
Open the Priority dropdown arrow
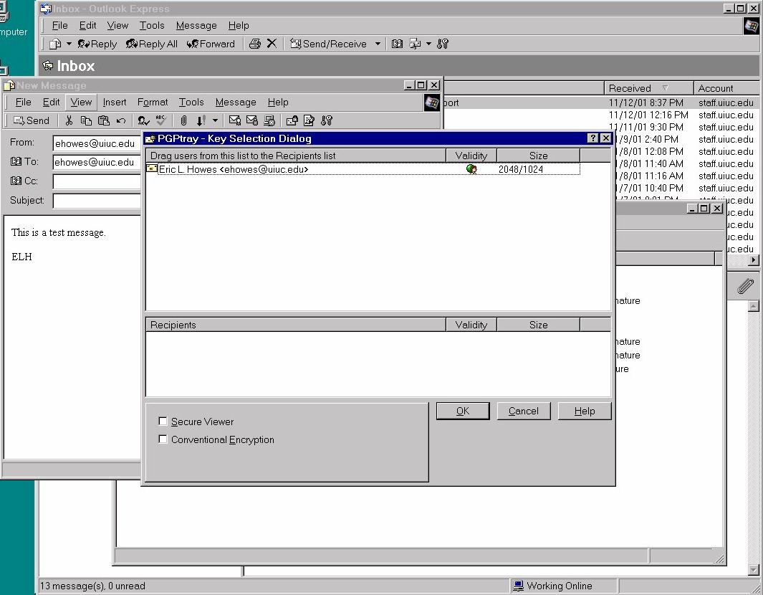(215, 120)
